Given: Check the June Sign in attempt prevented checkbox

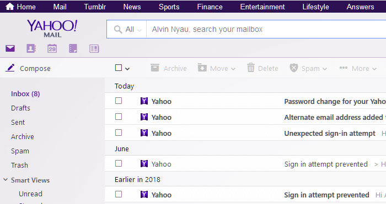Looking at the screenshot, I should (119, 163).
